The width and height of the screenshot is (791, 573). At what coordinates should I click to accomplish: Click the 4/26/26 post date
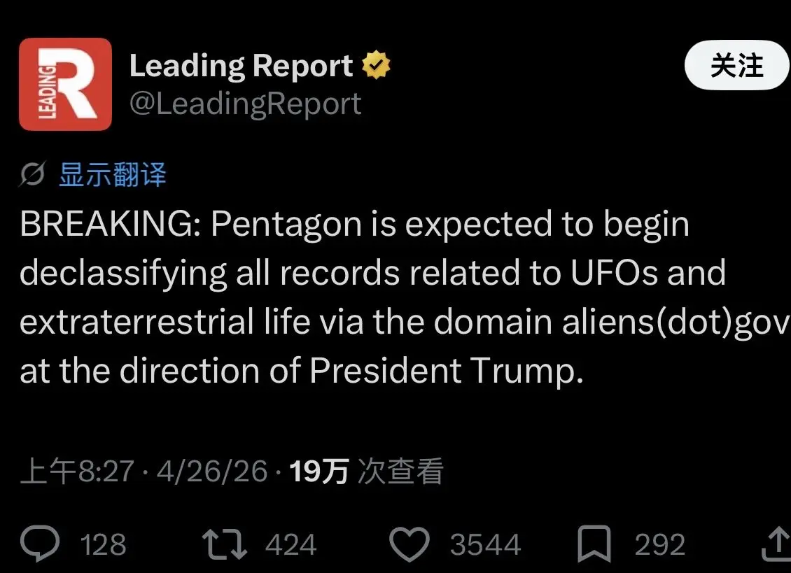tap(211, 472)
